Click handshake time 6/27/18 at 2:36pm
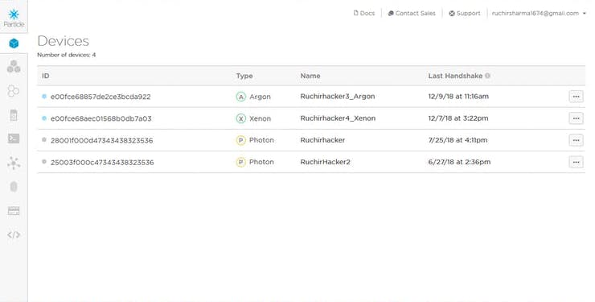Image resolution: width=595 pixels, height=302 pixels. [x=460, y=162]
